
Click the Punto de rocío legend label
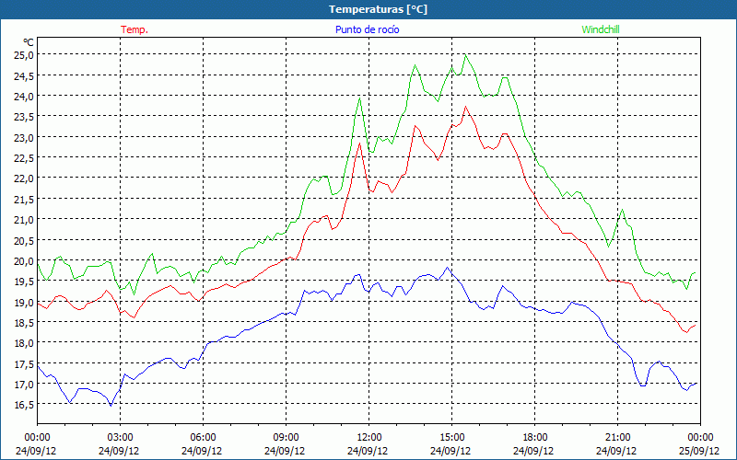point(367,29)
